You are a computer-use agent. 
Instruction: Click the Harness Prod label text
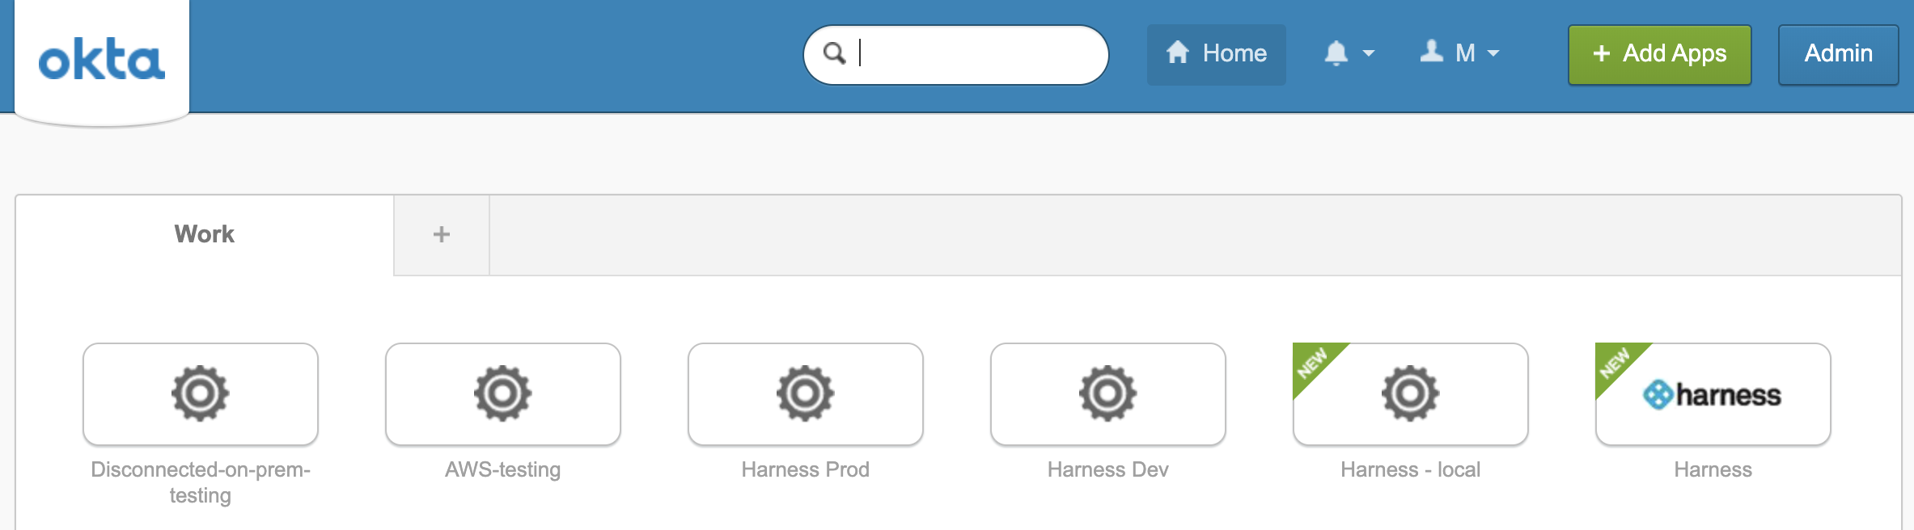[806, 469]
